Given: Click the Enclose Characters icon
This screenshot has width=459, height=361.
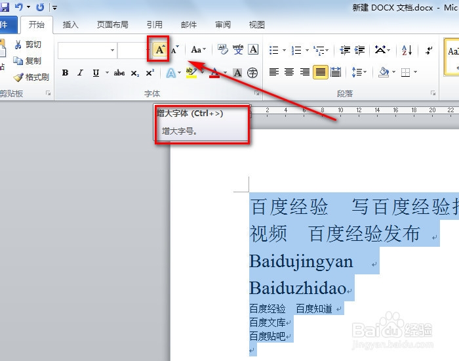Looking at the screenshot, I should (252, 72).
